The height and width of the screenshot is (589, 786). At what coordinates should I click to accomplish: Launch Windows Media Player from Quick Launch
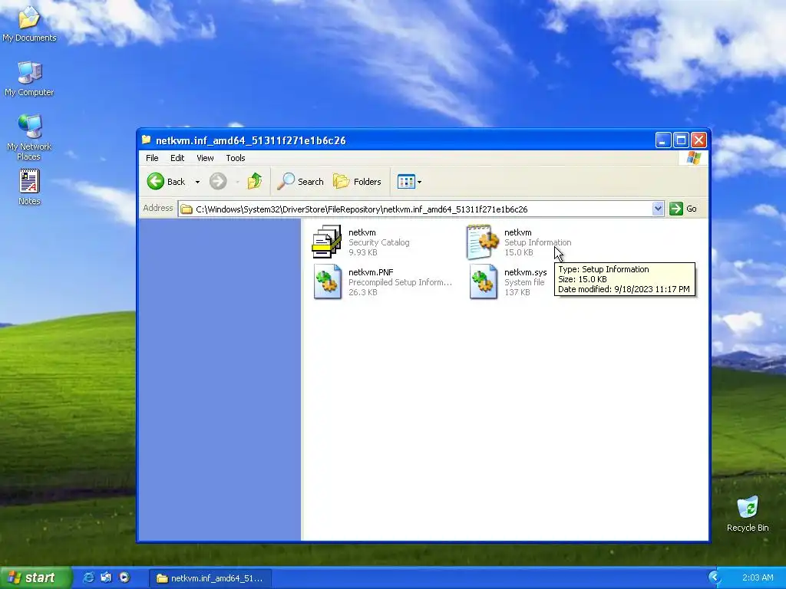(124, 577)
